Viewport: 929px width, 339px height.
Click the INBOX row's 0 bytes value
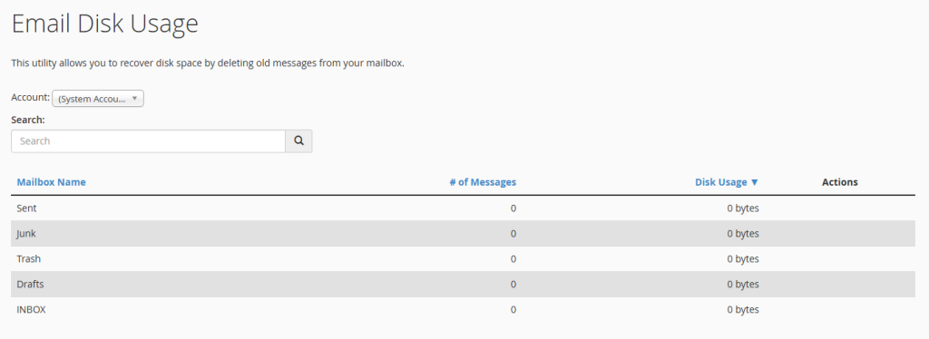(x=743, y=309)
